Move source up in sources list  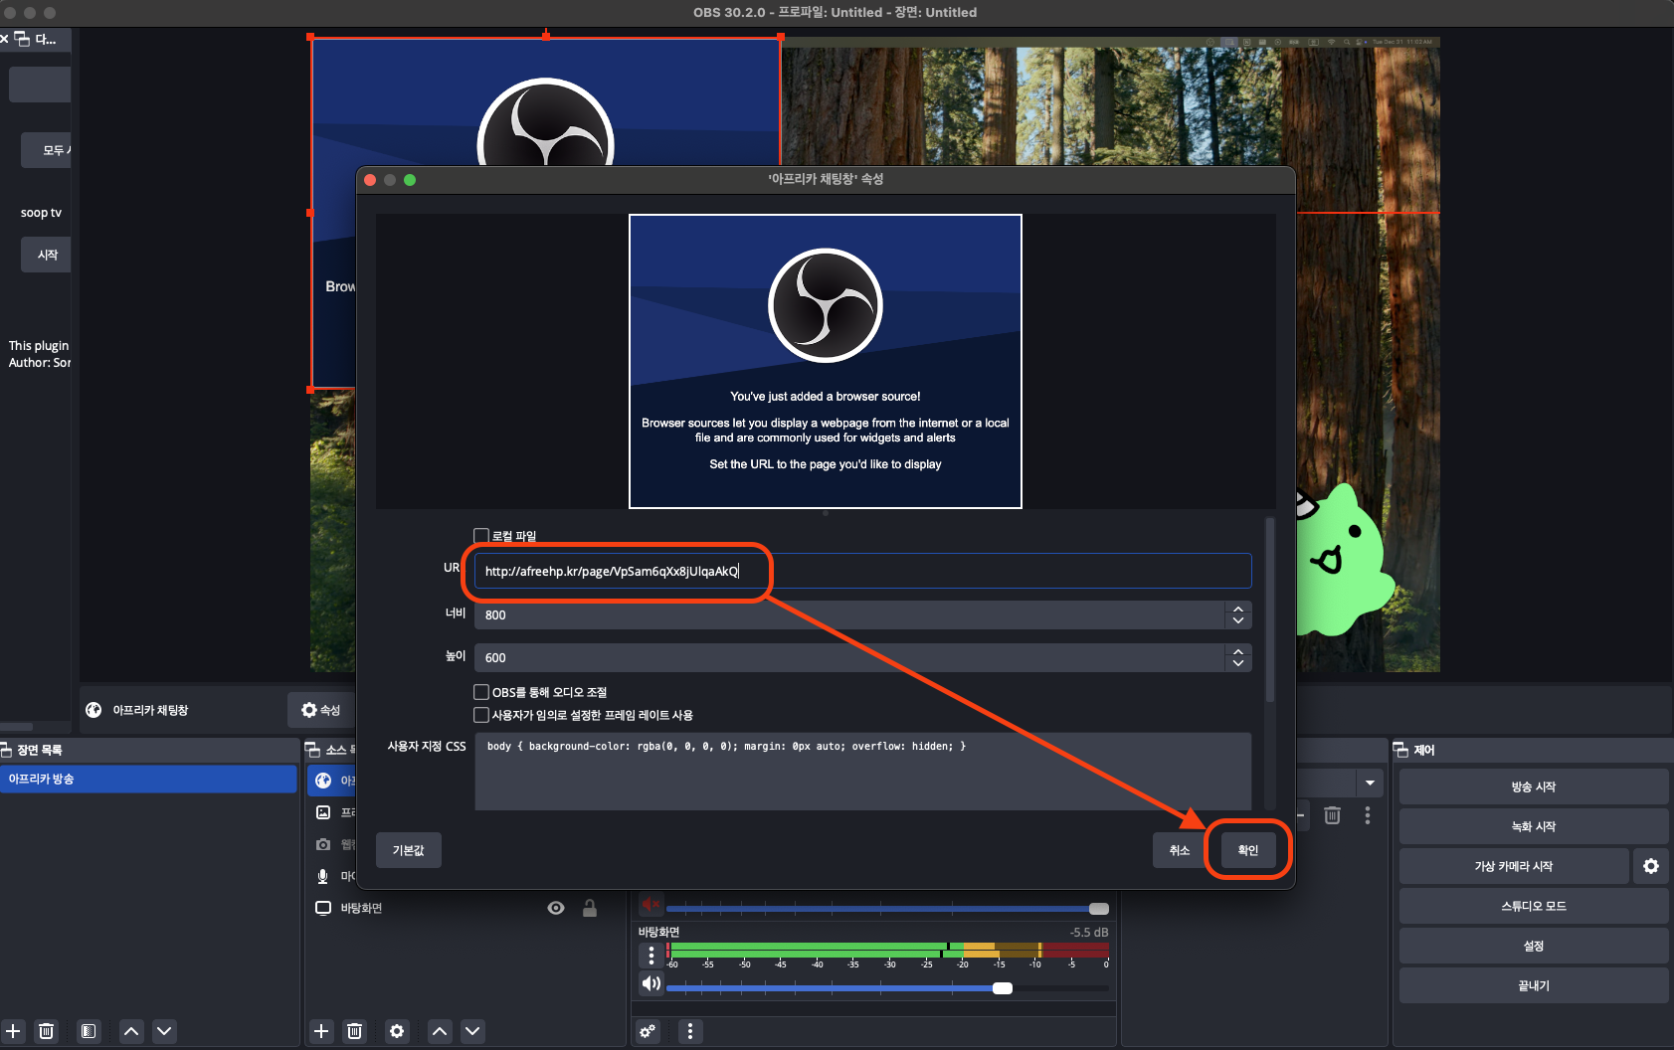pos(440,1031)
